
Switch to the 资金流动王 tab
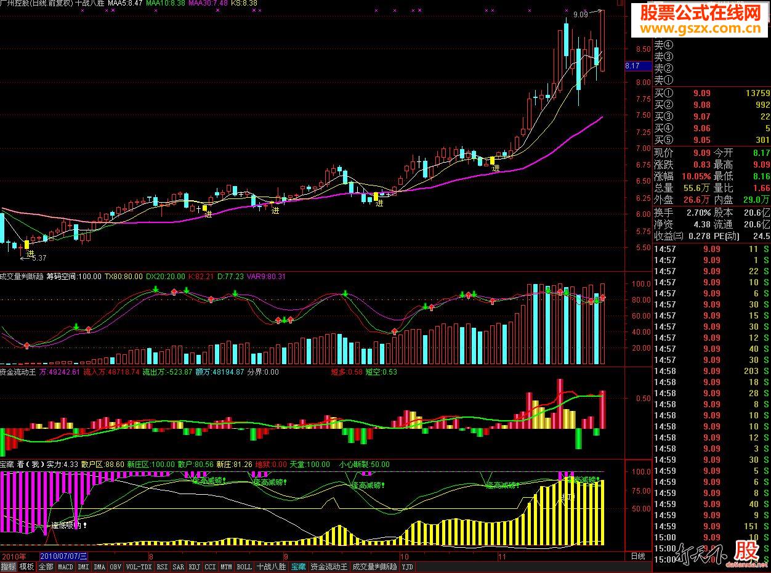click(329, 567)
